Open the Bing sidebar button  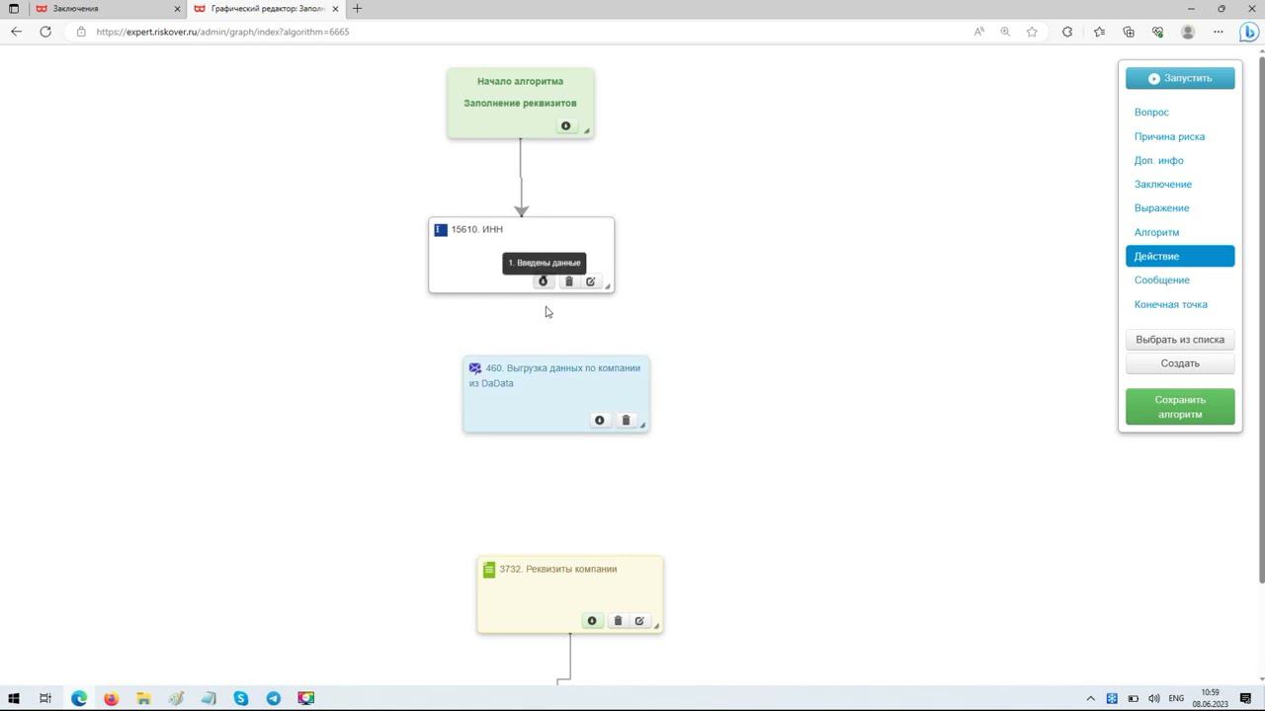tap(1249, 32)
